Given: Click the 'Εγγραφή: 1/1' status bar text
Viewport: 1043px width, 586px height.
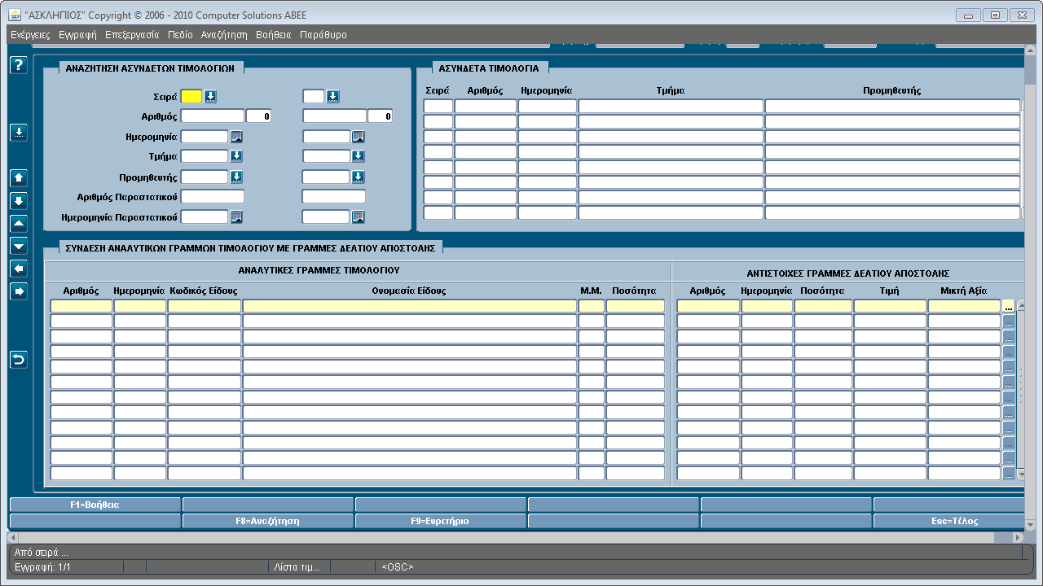Looking at the screenshot, I should pyautogui.click(x=43, y=566).
